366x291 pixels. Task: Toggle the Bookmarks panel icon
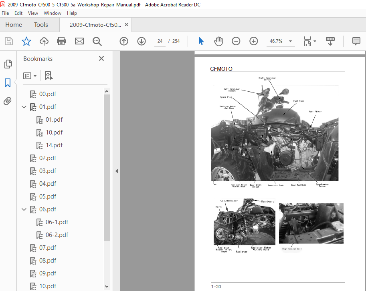coord(8,83)
